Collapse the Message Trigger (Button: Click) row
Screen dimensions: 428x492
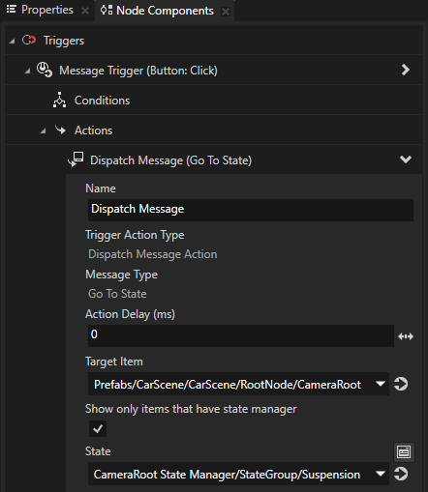point(27,71)
